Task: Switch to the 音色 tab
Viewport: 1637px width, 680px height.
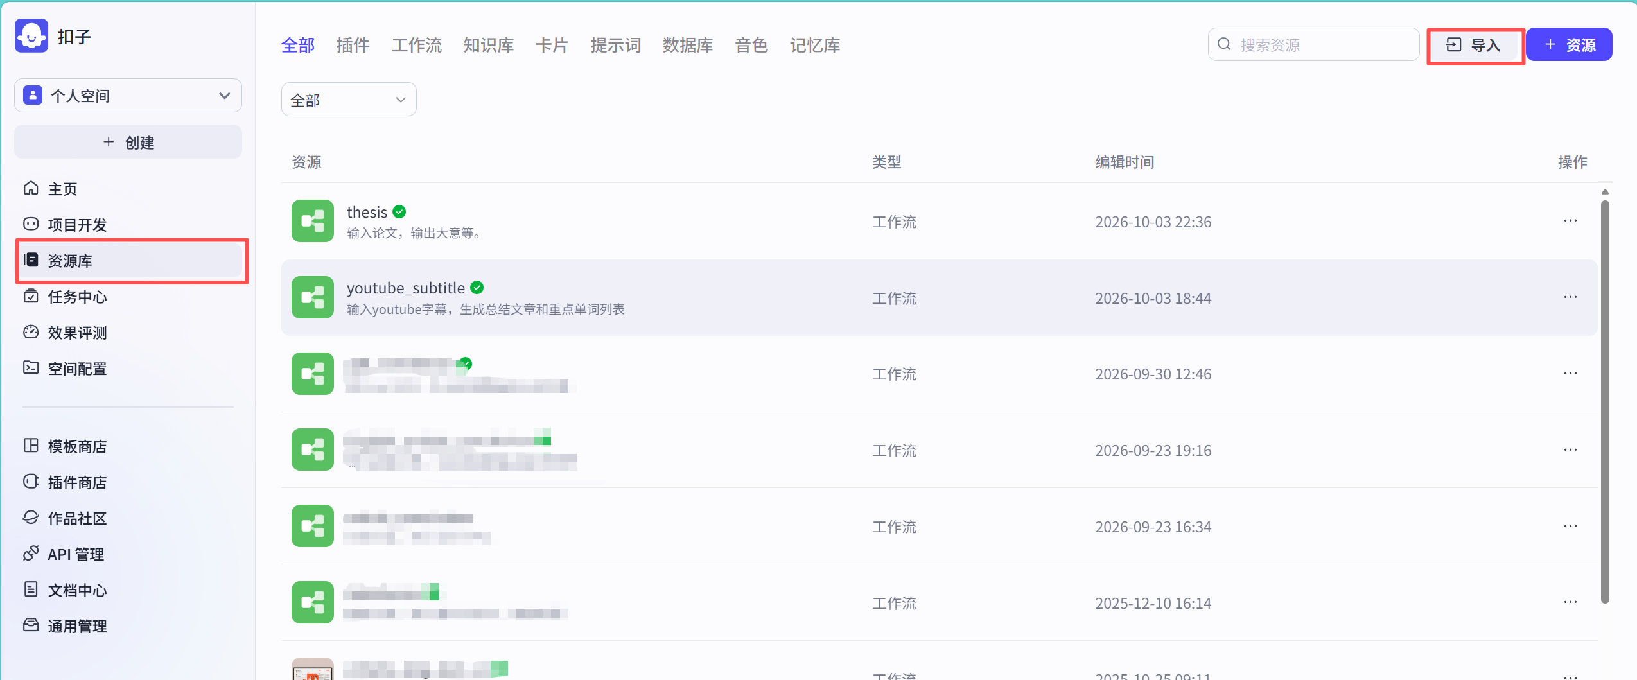Action: 751,46
